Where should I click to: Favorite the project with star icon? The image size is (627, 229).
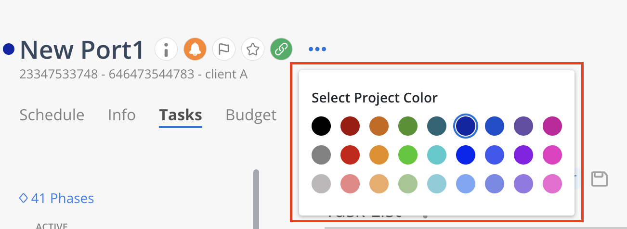pyautogui.click(x=253, y=49)
